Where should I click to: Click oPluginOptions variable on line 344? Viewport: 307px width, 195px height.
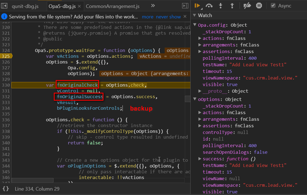(87, 166)
